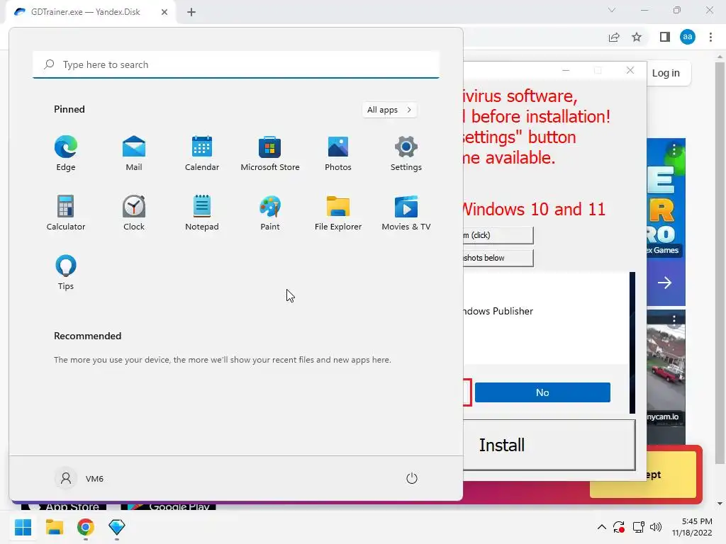Open the Tips app

[66, 273]
